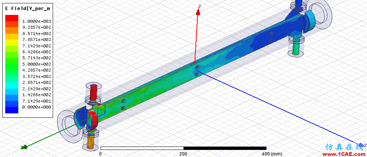This screenshot has width=367, height=157.
Task: Pick the top red legend color band
Action: click(x=12, y=18)
